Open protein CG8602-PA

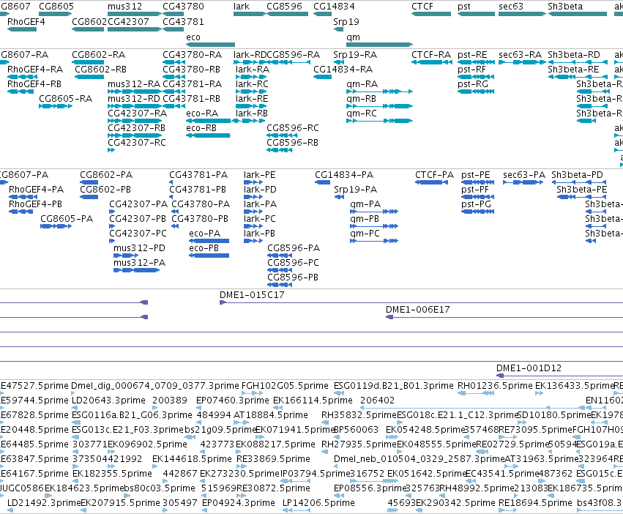[106, 175]
